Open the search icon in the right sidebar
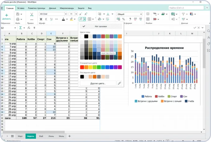The image size is (211, 142). pos(208,31)
